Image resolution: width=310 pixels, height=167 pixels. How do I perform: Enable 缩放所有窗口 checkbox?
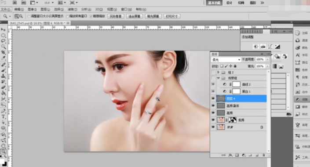[x=67, y=16]
